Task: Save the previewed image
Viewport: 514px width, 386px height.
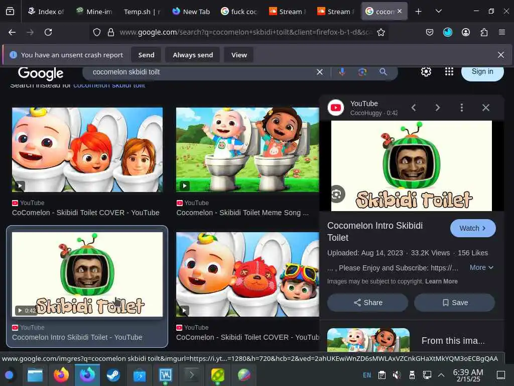Action: pos(454,302)
